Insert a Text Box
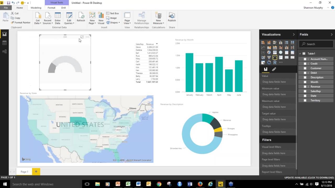 click(x=113, y=13)
